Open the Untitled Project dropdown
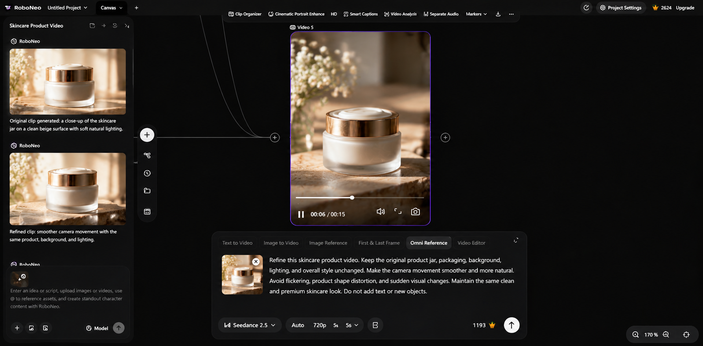703x346 pixels. point(67,8)
